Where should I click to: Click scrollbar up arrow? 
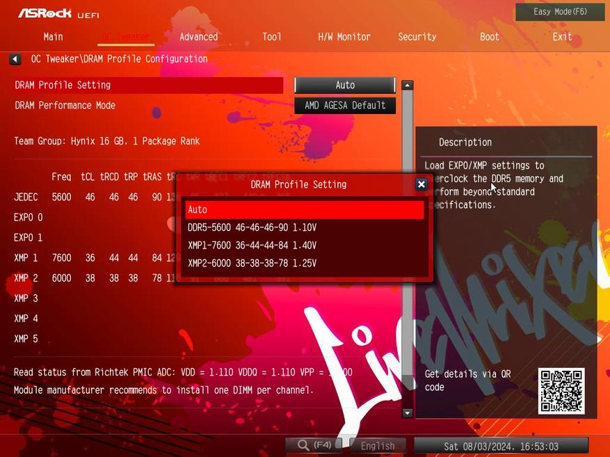[x=408, y=85]
